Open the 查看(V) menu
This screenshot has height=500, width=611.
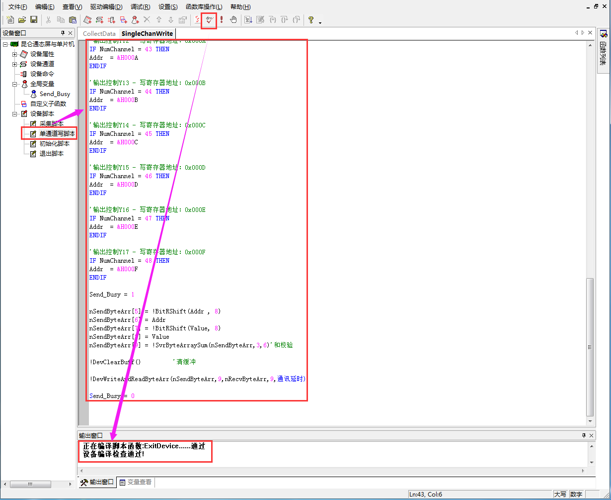point(72,7)
